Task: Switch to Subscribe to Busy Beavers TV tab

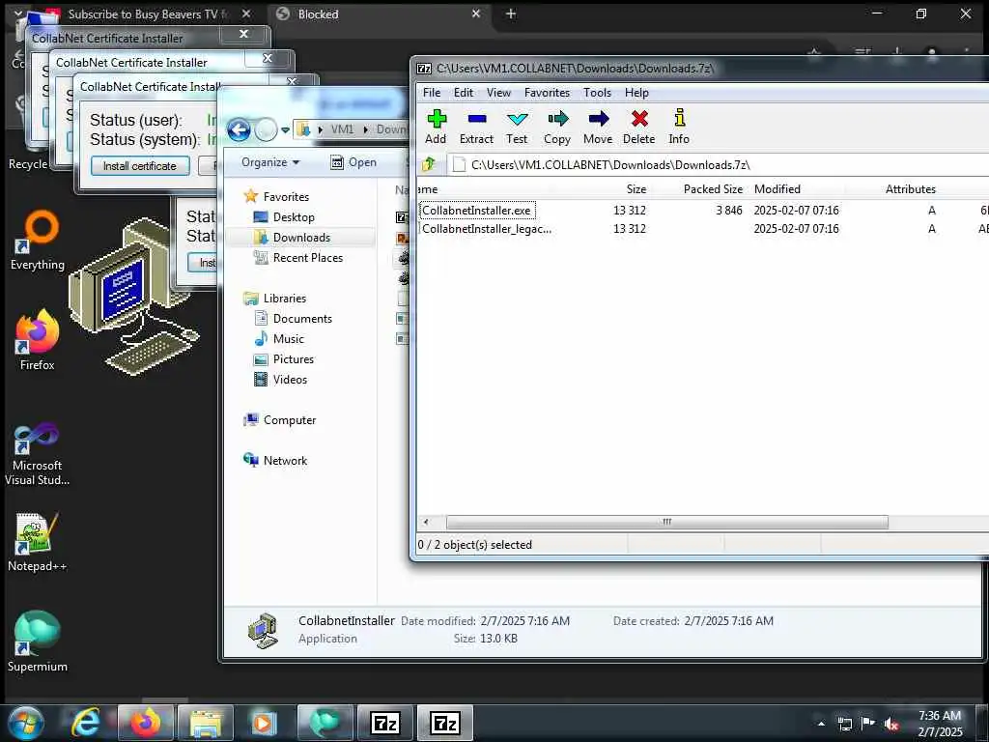Action: point(149,14)
